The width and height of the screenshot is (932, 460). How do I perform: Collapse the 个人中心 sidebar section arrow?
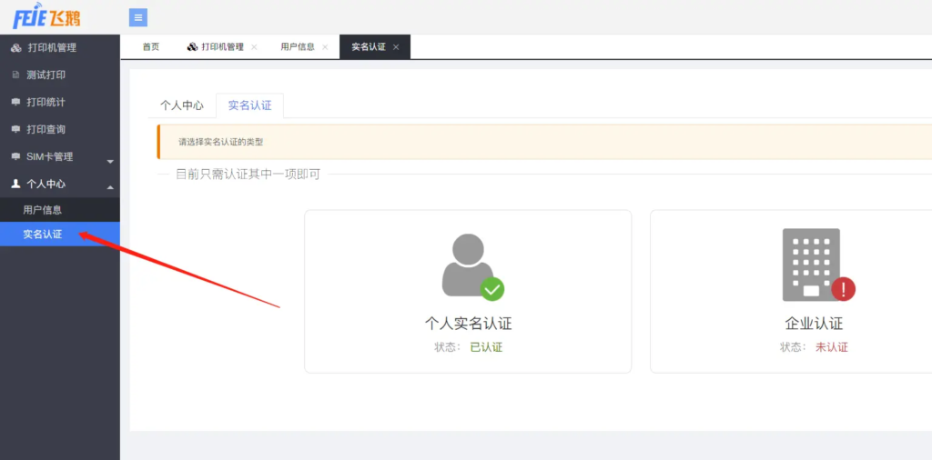pos(110,187)
